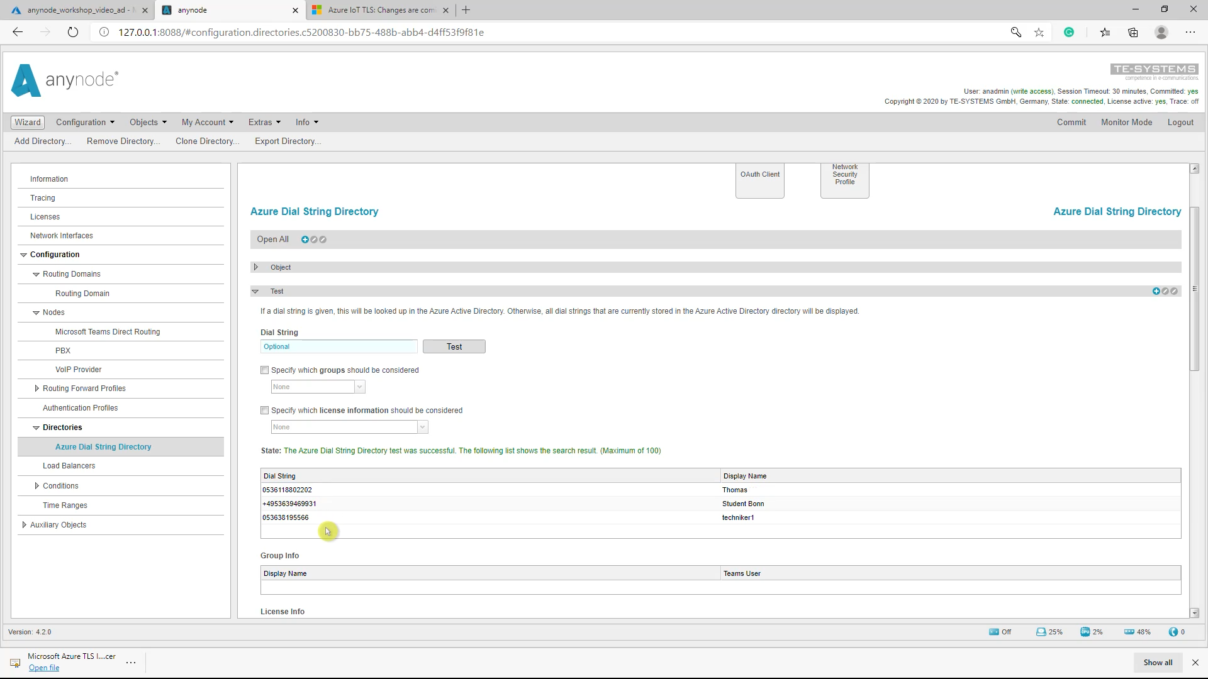Open the Objects menu
The height and width of the screenshot is (679, 1208).
click(148, 122)
